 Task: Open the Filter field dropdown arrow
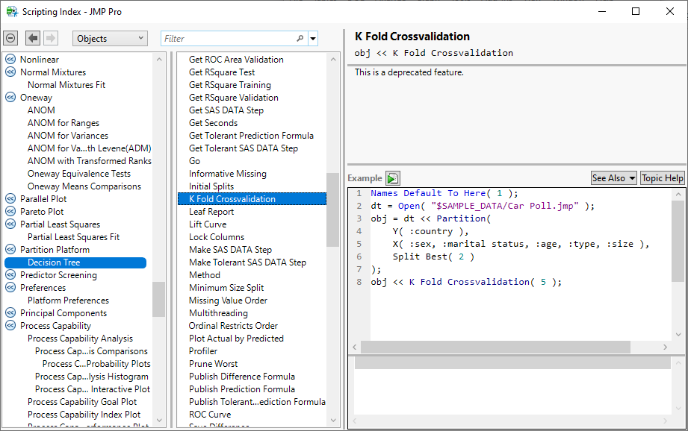click(x=313, y=38)
